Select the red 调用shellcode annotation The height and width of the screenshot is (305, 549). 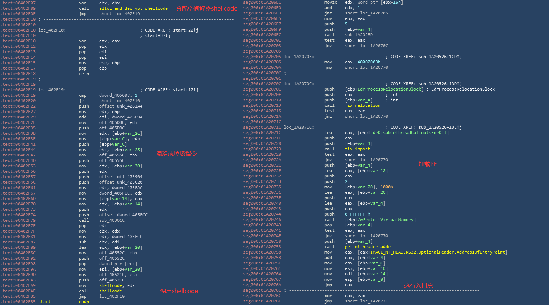coord(179,291)
